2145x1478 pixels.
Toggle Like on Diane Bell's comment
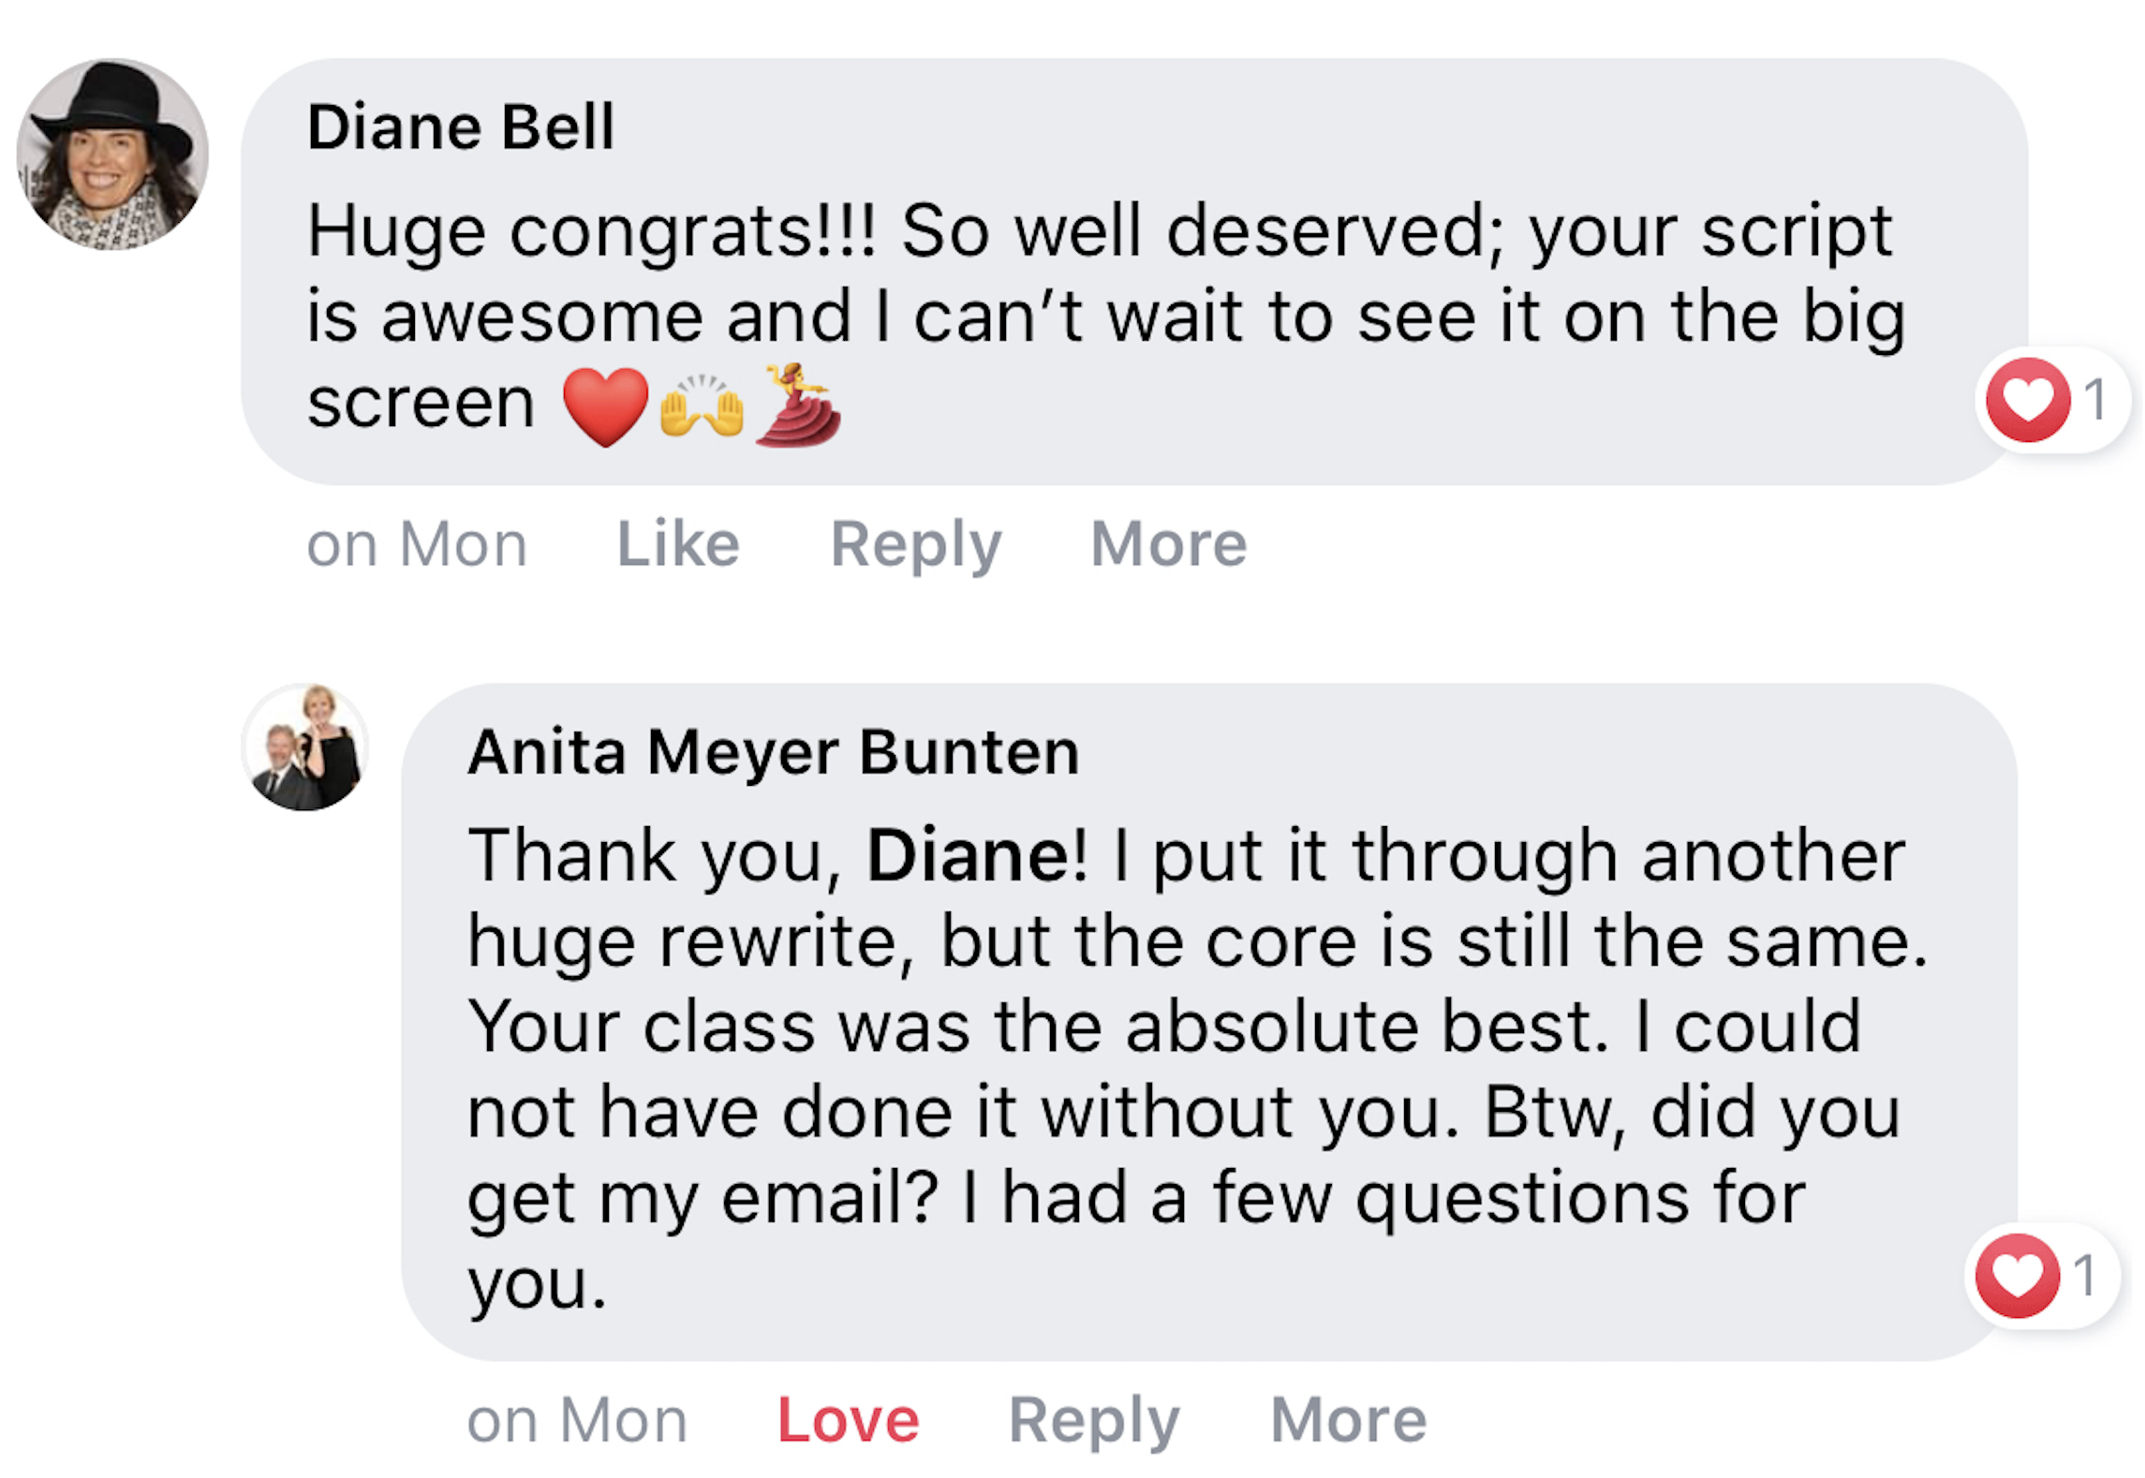click(678, 543)
